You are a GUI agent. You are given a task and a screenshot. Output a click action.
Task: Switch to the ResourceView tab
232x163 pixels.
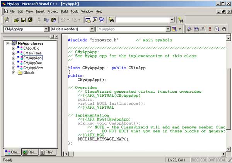pos(30,152)
